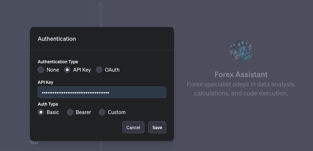Choose the API Key authentication radio option

point(67,70)
